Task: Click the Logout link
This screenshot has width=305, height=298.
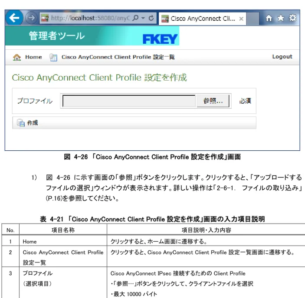Action: point(282,57)
